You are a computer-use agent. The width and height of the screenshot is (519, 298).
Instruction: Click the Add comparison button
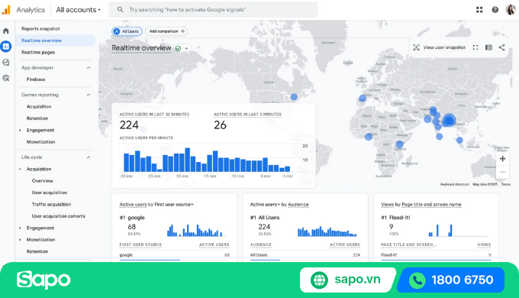[x=166, y=31]
